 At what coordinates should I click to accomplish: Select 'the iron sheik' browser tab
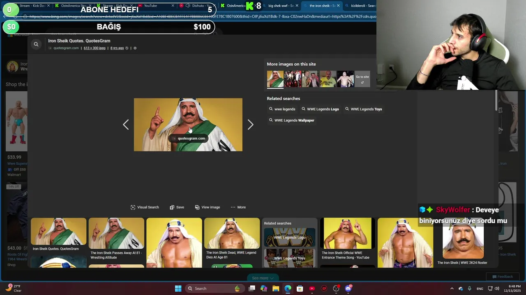pos(321,6)
